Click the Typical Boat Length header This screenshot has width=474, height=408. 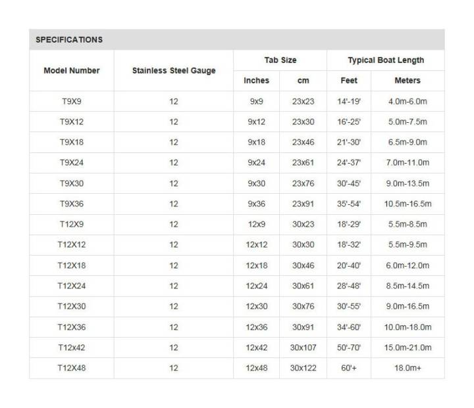pyautogui.click(x=386, y=60)
